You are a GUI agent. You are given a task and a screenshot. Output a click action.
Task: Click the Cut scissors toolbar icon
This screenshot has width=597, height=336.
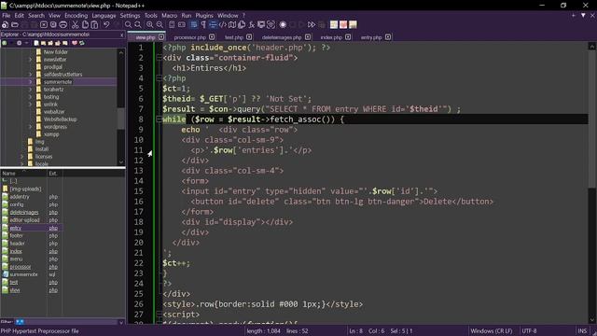click(75, 25)
